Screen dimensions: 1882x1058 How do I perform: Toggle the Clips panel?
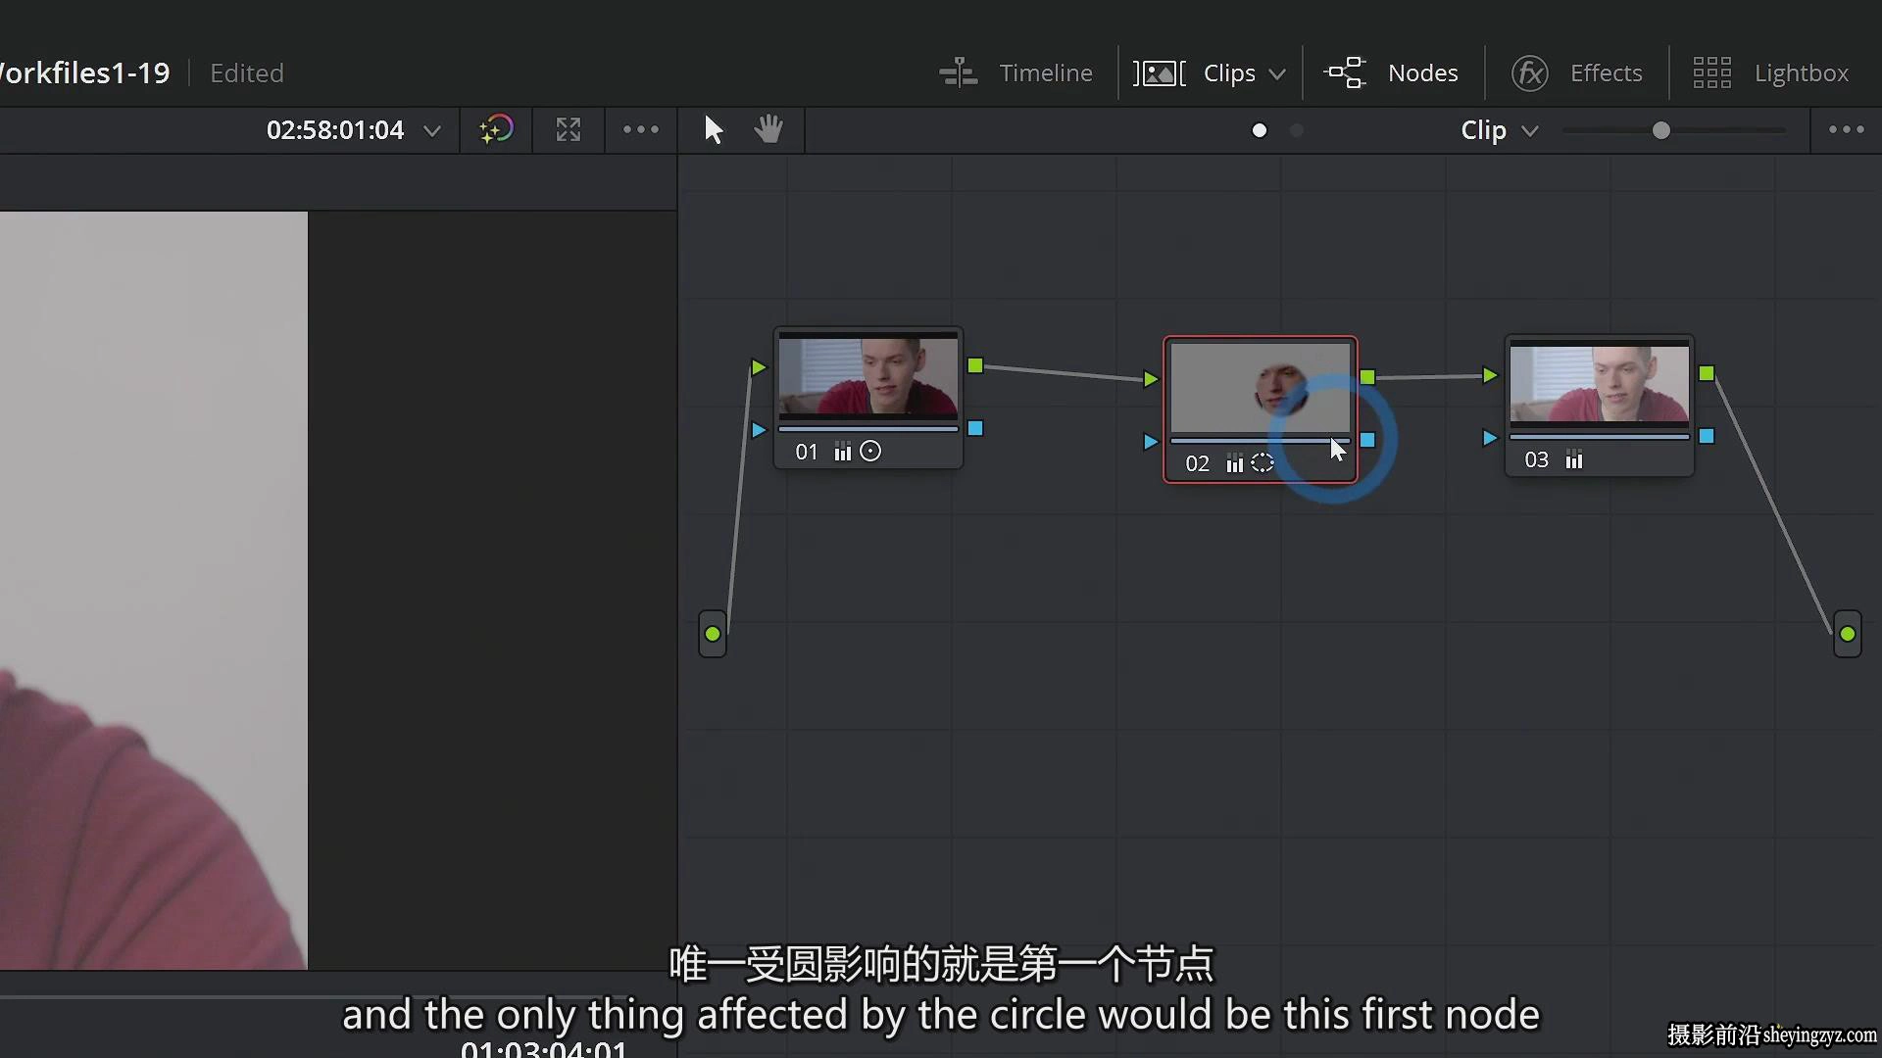point(1194,72)
